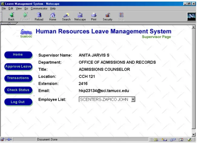Click the Stop loading icon
The width and height of the screenshot is (197, 144).
[x=121, y=17]
